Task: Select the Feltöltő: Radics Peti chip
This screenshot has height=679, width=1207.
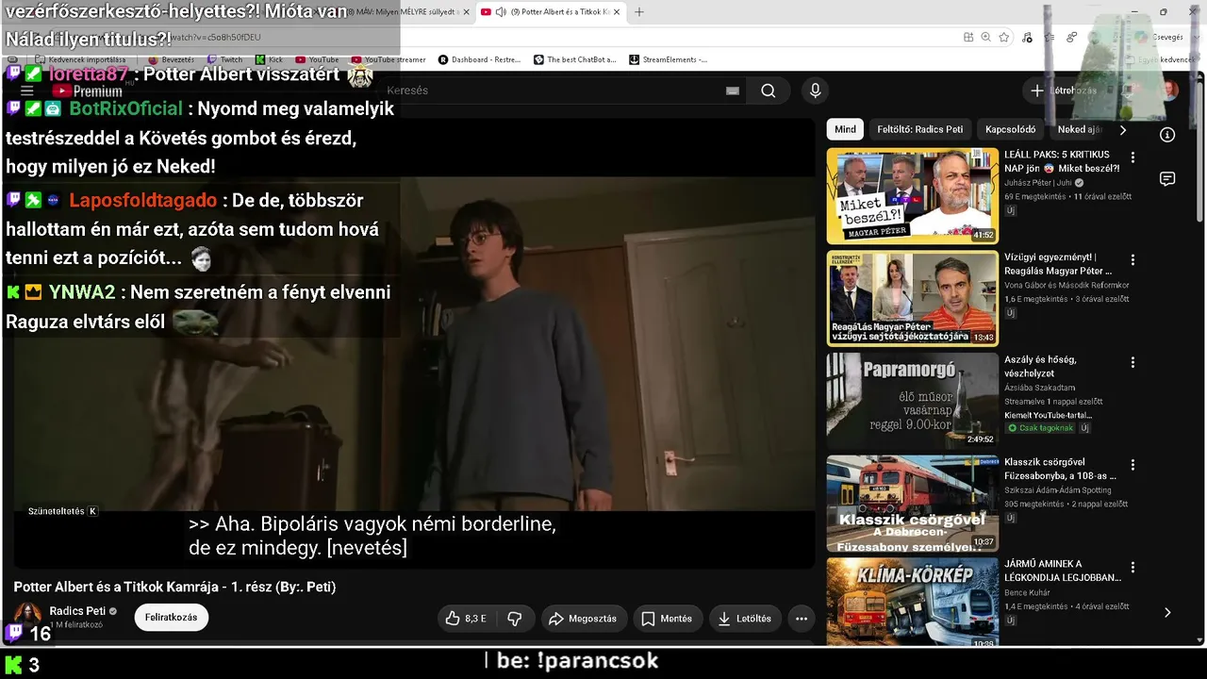Action: tap(920, 129)
